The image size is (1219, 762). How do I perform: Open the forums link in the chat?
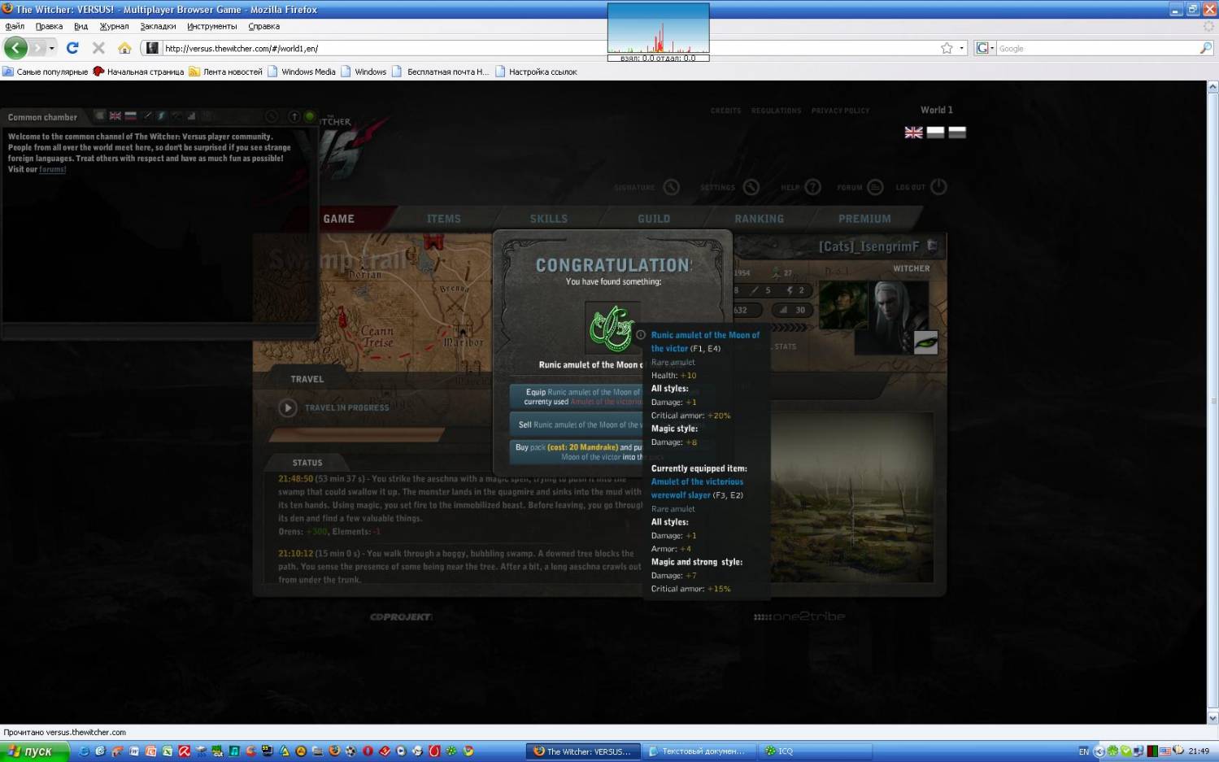(53, 169)
